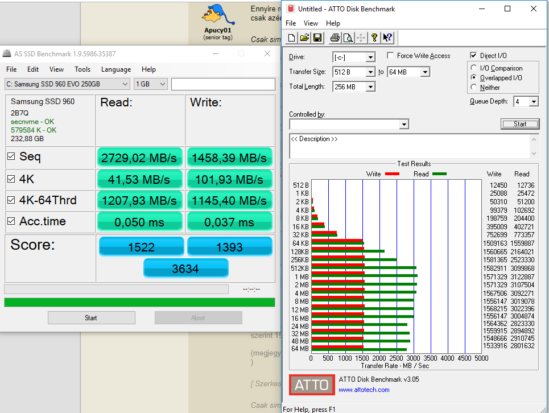Select the I/O Comparison radio button
The width and height of the screenshot is (549, 413).
[x=474, y=68]
